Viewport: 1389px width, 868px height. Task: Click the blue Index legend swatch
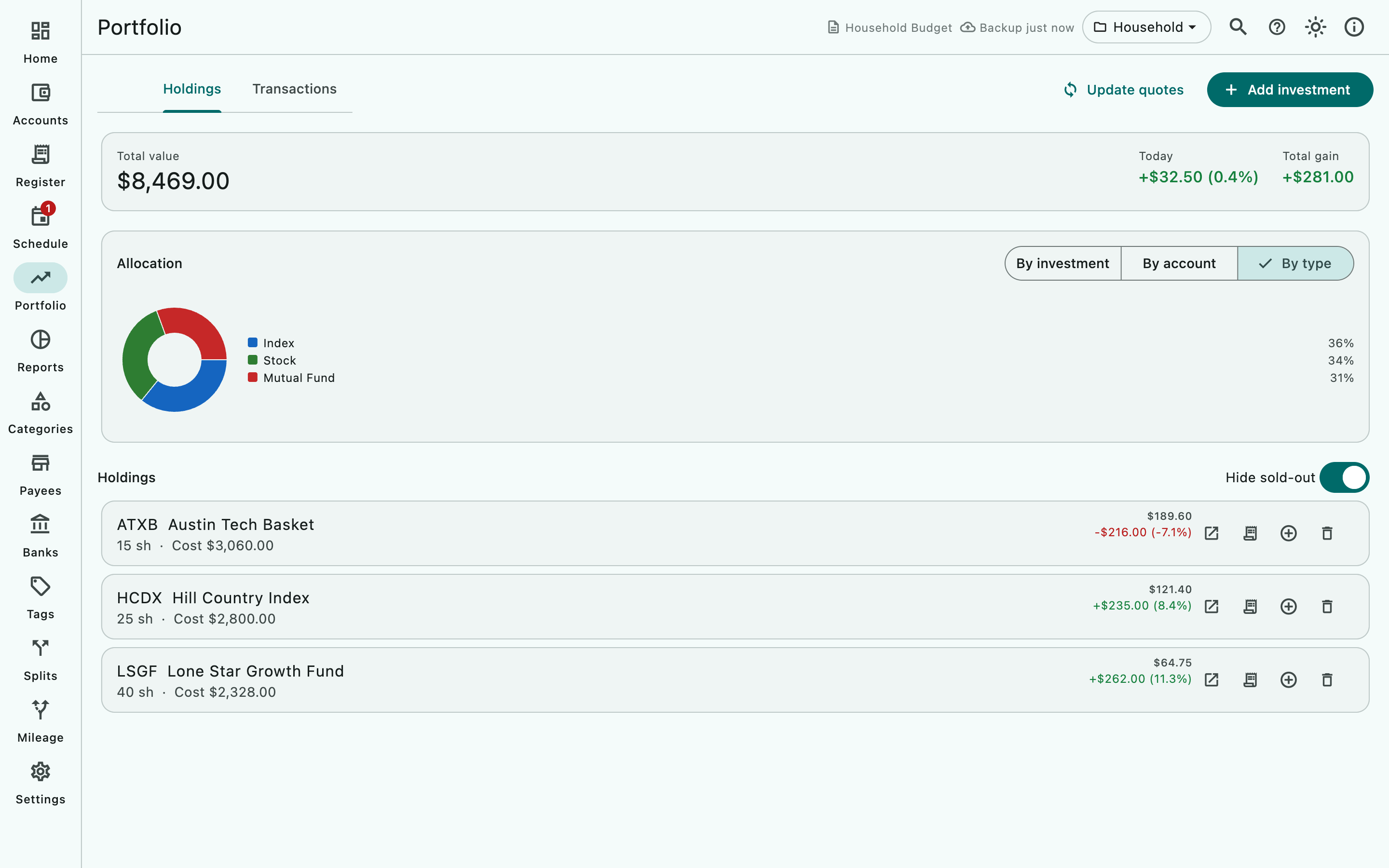253,343
